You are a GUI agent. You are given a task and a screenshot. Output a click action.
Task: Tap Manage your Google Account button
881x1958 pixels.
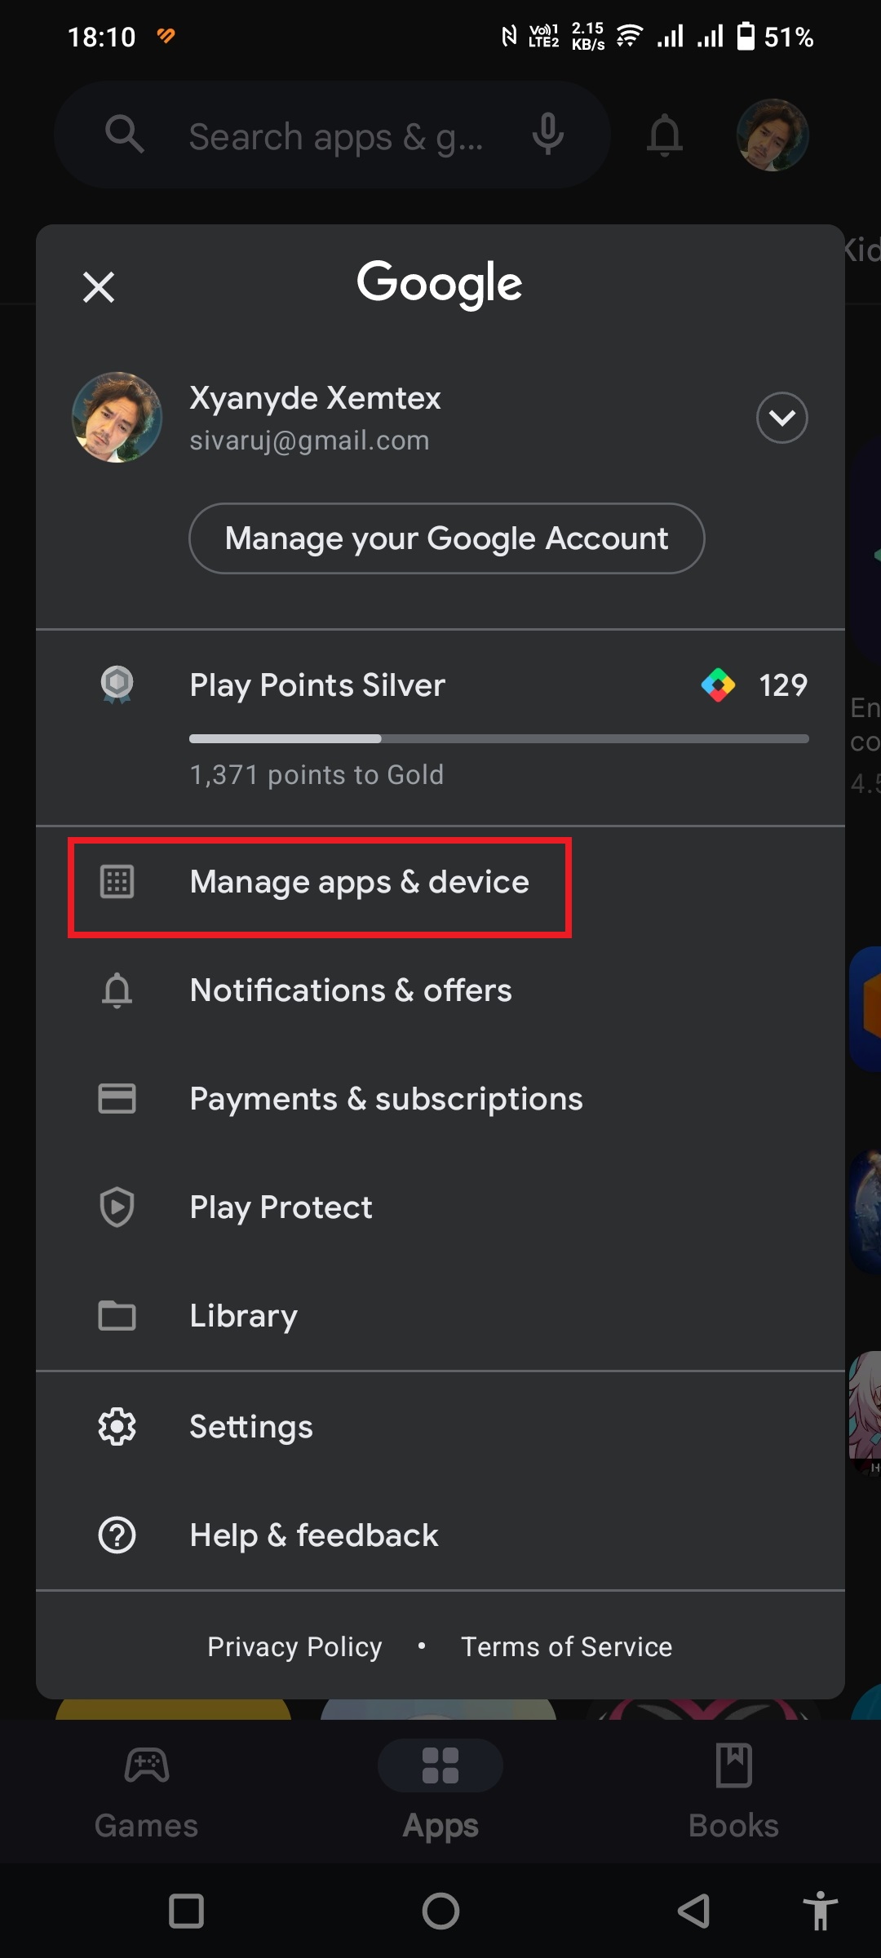446,538
